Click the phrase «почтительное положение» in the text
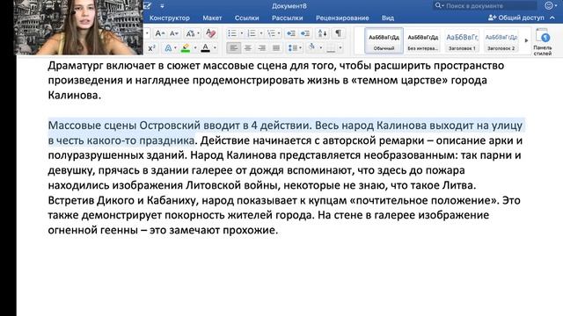 click(x=424, y=200)
